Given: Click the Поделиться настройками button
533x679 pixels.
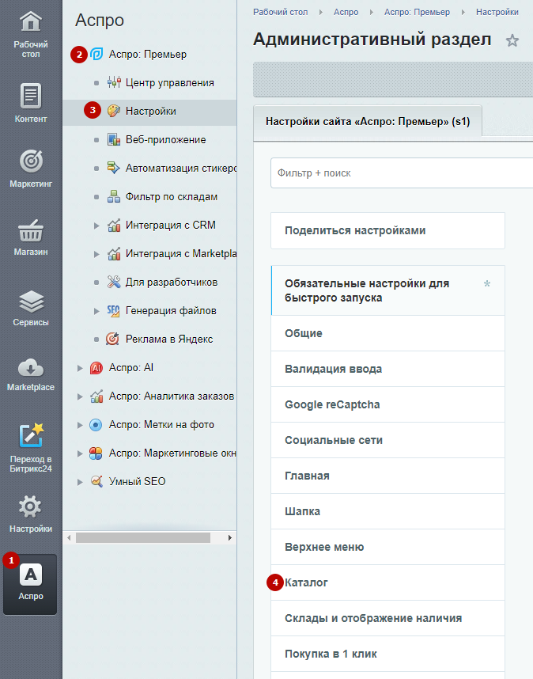Looking at the screenshot, I should (x=387, y=230).
